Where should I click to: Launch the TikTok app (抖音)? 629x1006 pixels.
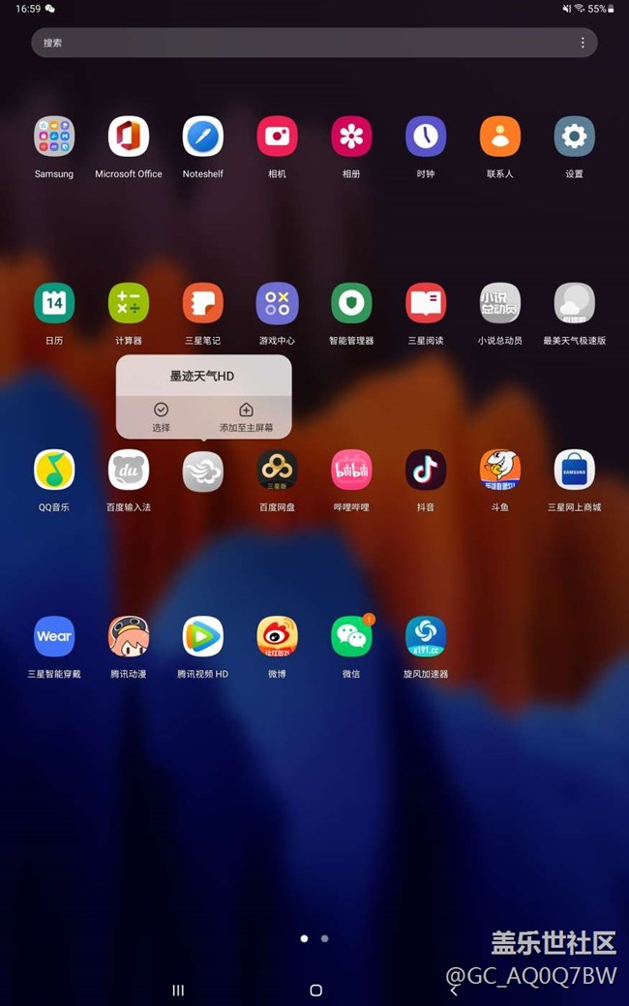[426, 471]
